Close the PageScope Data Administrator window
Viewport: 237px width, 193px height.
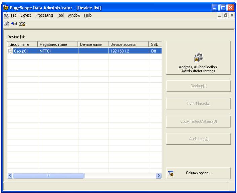pyautogui.click(x=231, y=7)
